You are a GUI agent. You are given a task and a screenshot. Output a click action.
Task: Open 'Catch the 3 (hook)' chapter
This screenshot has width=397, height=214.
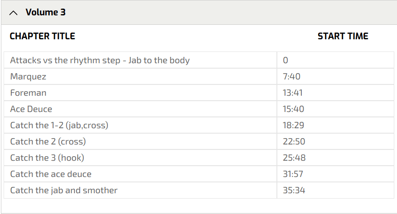[x=47, y=158]
